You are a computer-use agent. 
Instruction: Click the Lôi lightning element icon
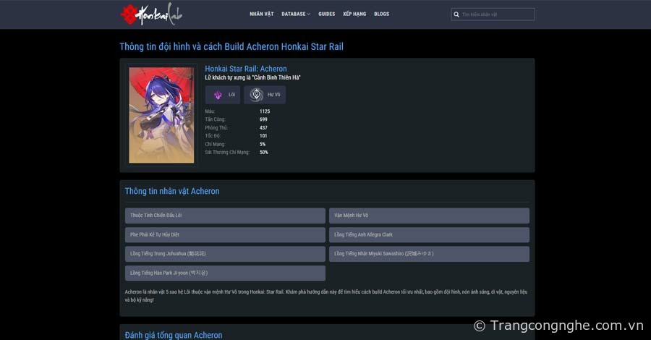pos(218,95)
